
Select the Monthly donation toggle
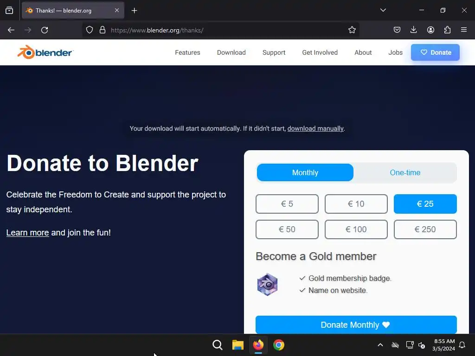tap(305, 172)
